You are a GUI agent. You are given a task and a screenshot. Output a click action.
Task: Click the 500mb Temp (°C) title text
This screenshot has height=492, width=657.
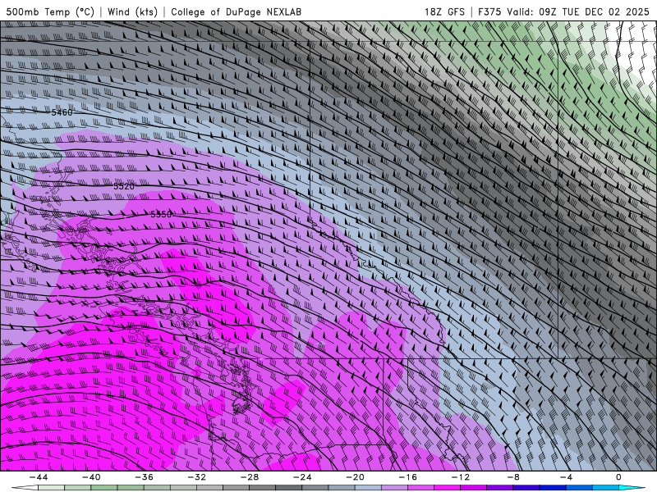tap(50, 11)
